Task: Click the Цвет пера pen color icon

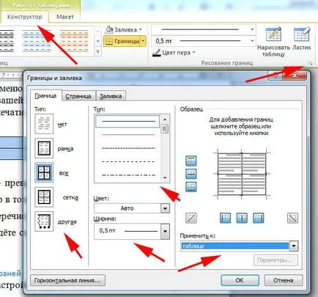Action: click(x=157, y=53)
